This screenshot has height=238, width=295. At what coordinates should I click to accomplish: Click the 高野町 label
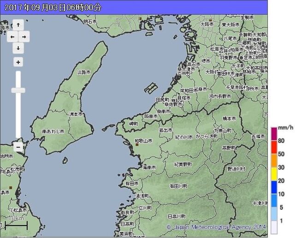coord(229,148)
